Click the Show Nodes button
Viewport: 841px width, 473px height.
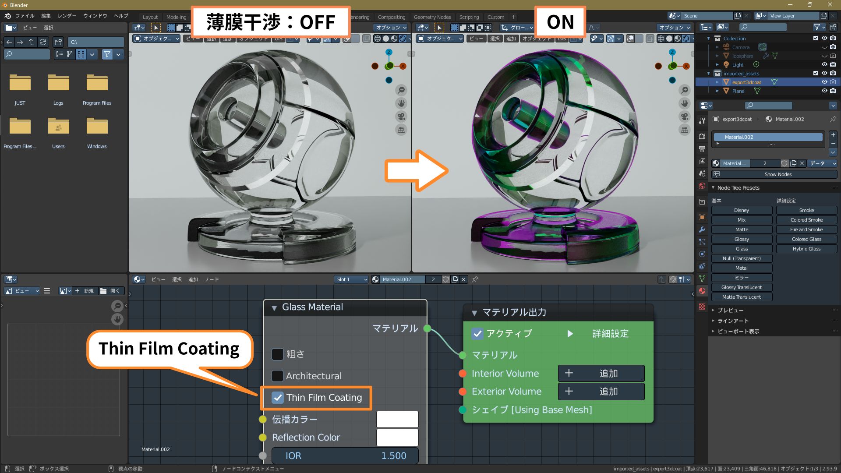tap(774, 174)
